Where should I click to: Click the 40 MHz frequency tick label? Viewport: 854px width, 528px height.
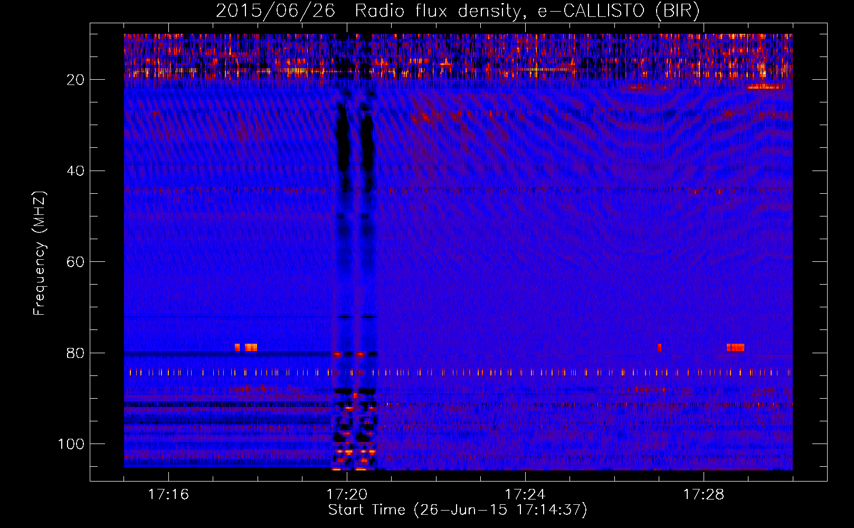(x=76, y=171)
